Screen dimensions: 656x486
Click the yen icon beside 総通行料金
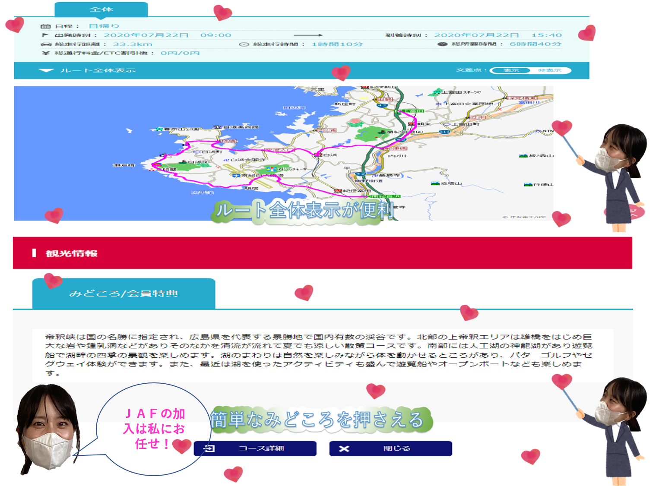pos(46,53)
